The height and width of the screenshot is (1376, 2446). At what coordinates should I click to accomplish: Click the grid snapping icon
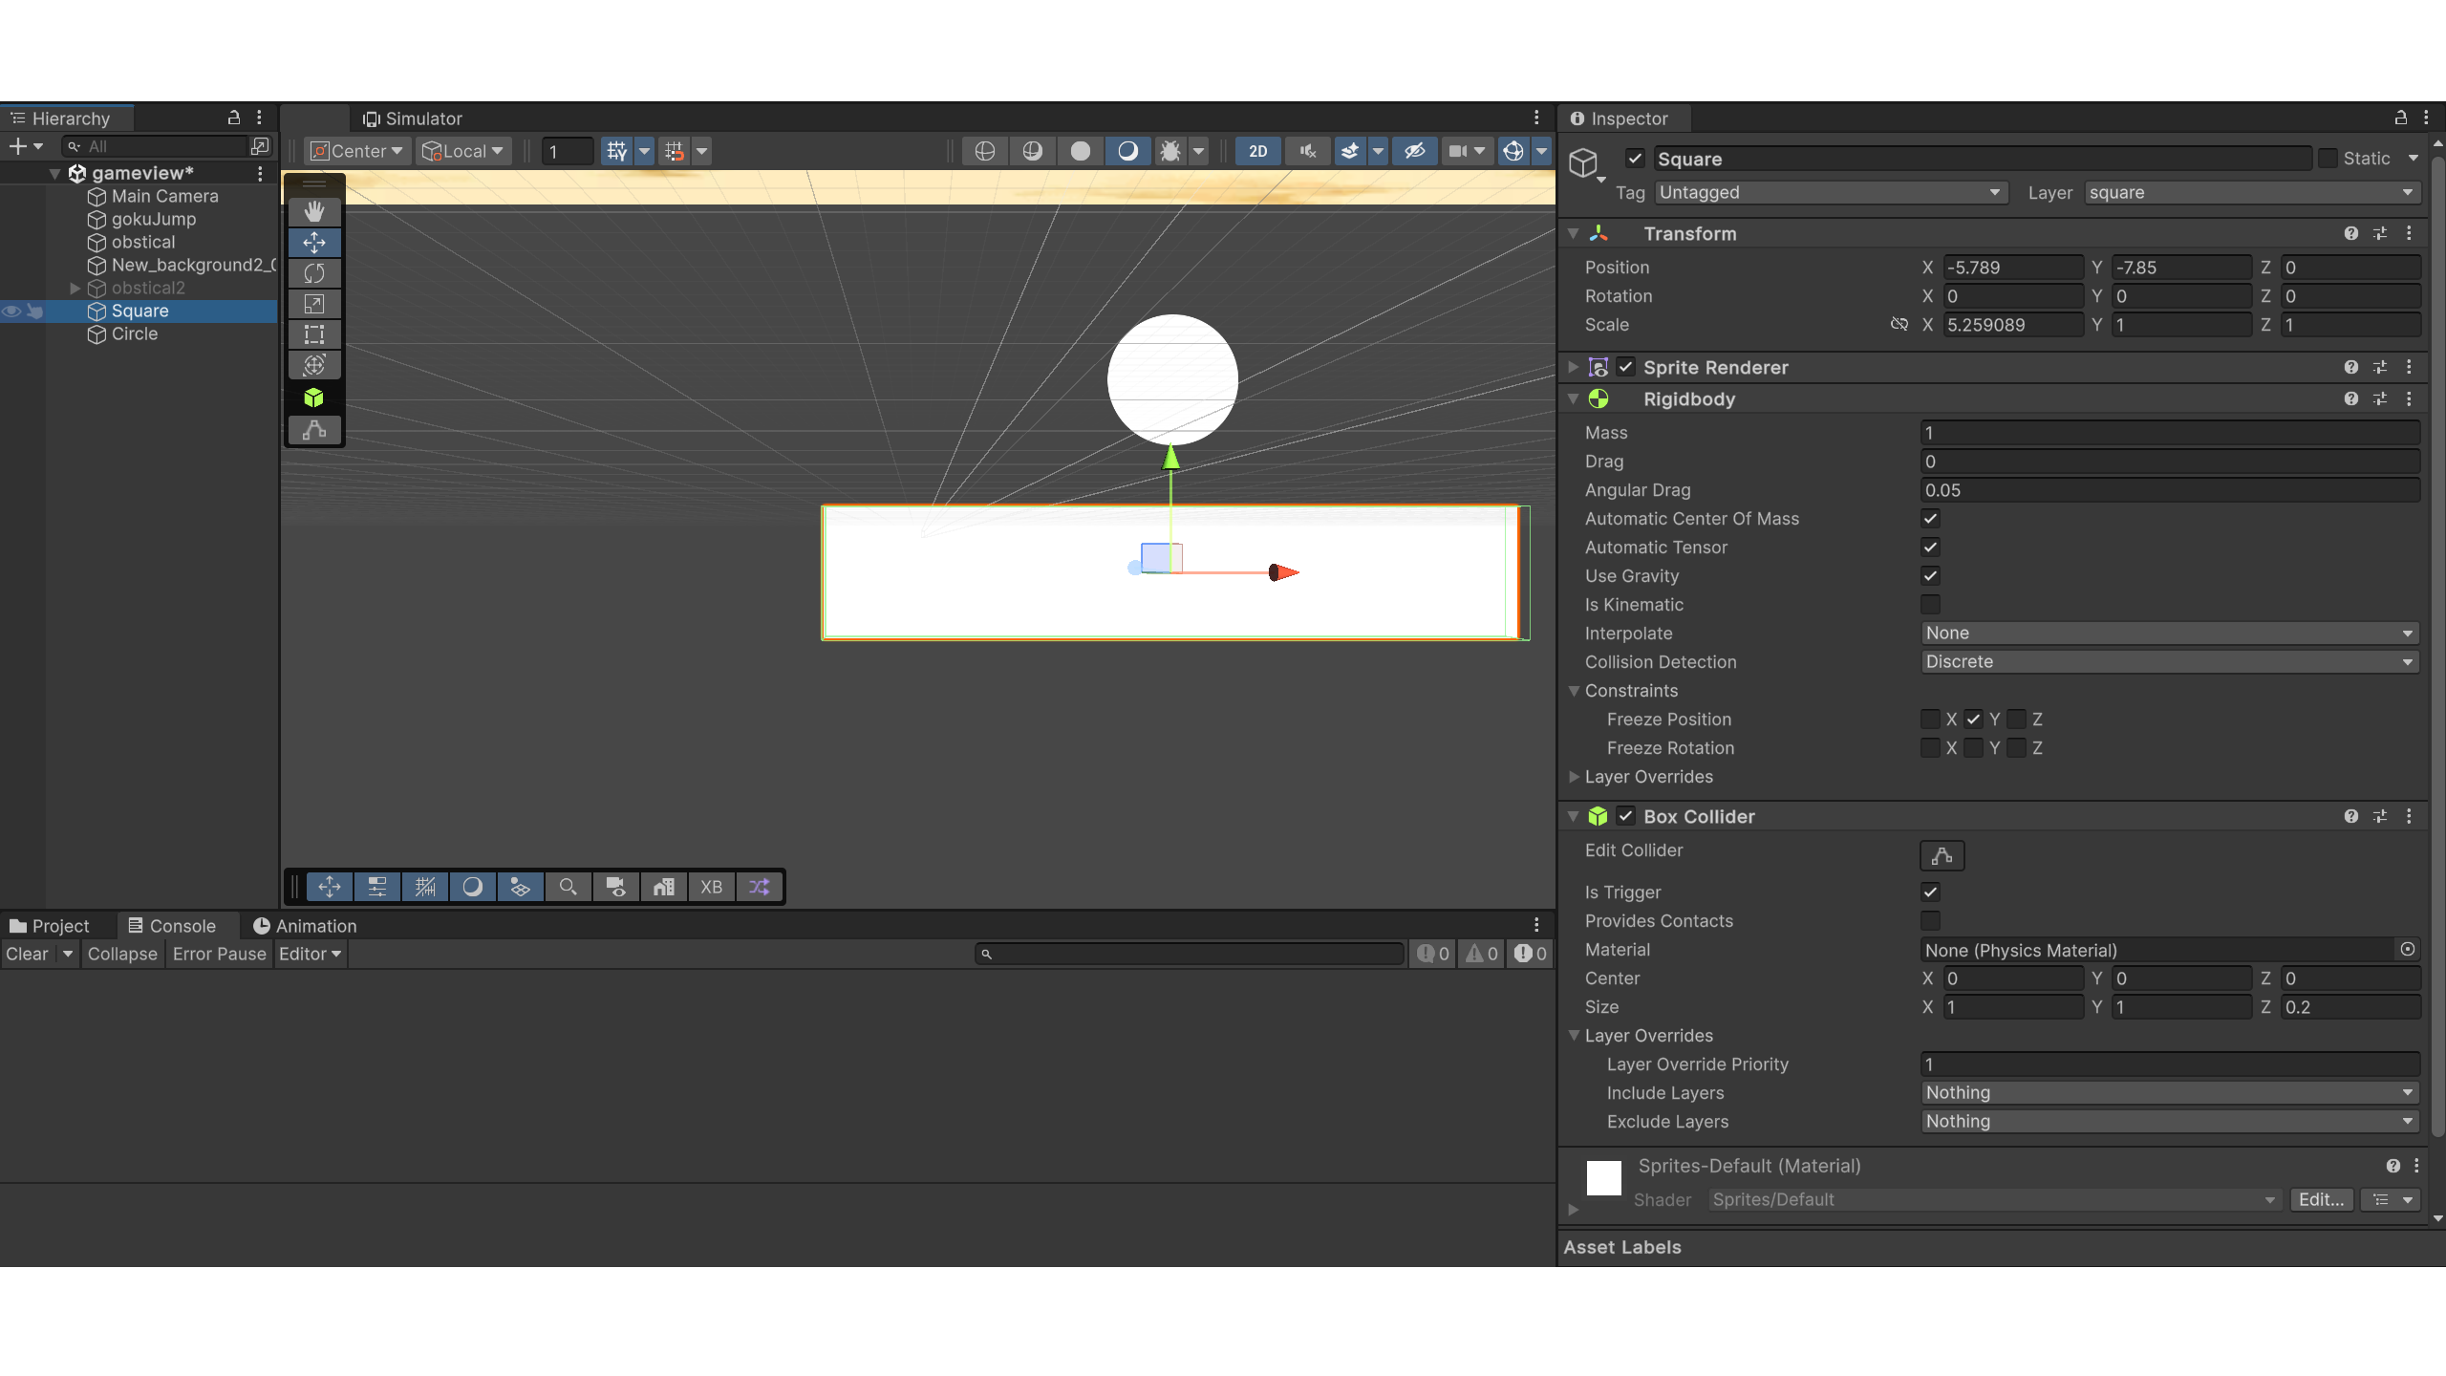(675, 151)
